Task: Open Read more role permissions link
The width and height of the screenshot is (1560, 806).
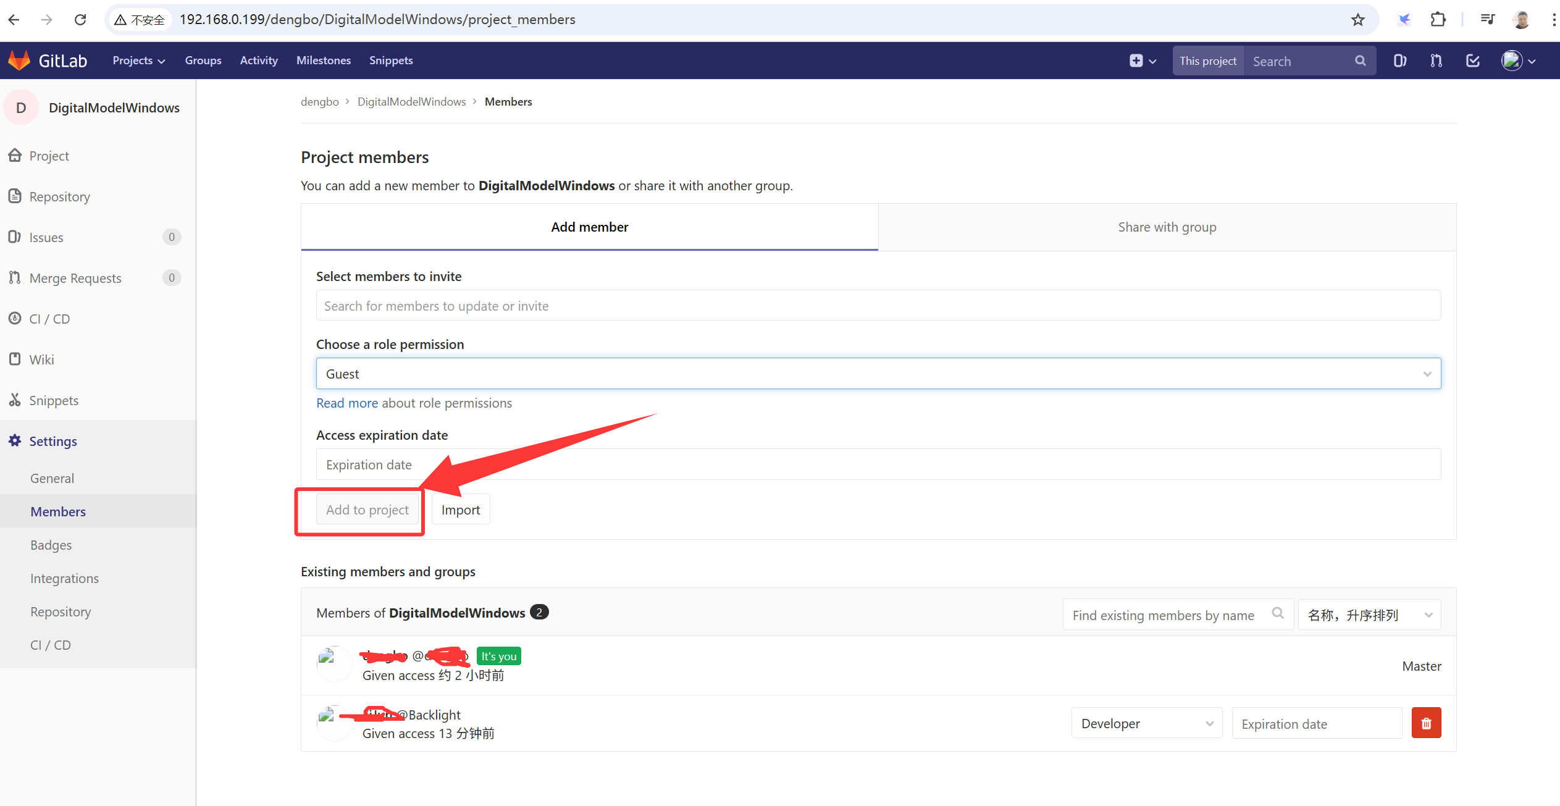Action: [x=347, y=403]
